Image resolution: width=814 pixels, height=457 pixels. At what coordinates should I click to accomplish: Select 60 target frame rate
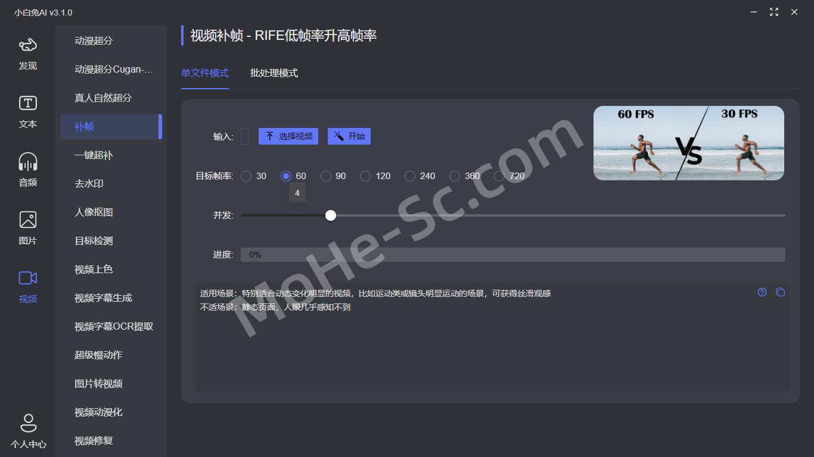tap(293, 176)
